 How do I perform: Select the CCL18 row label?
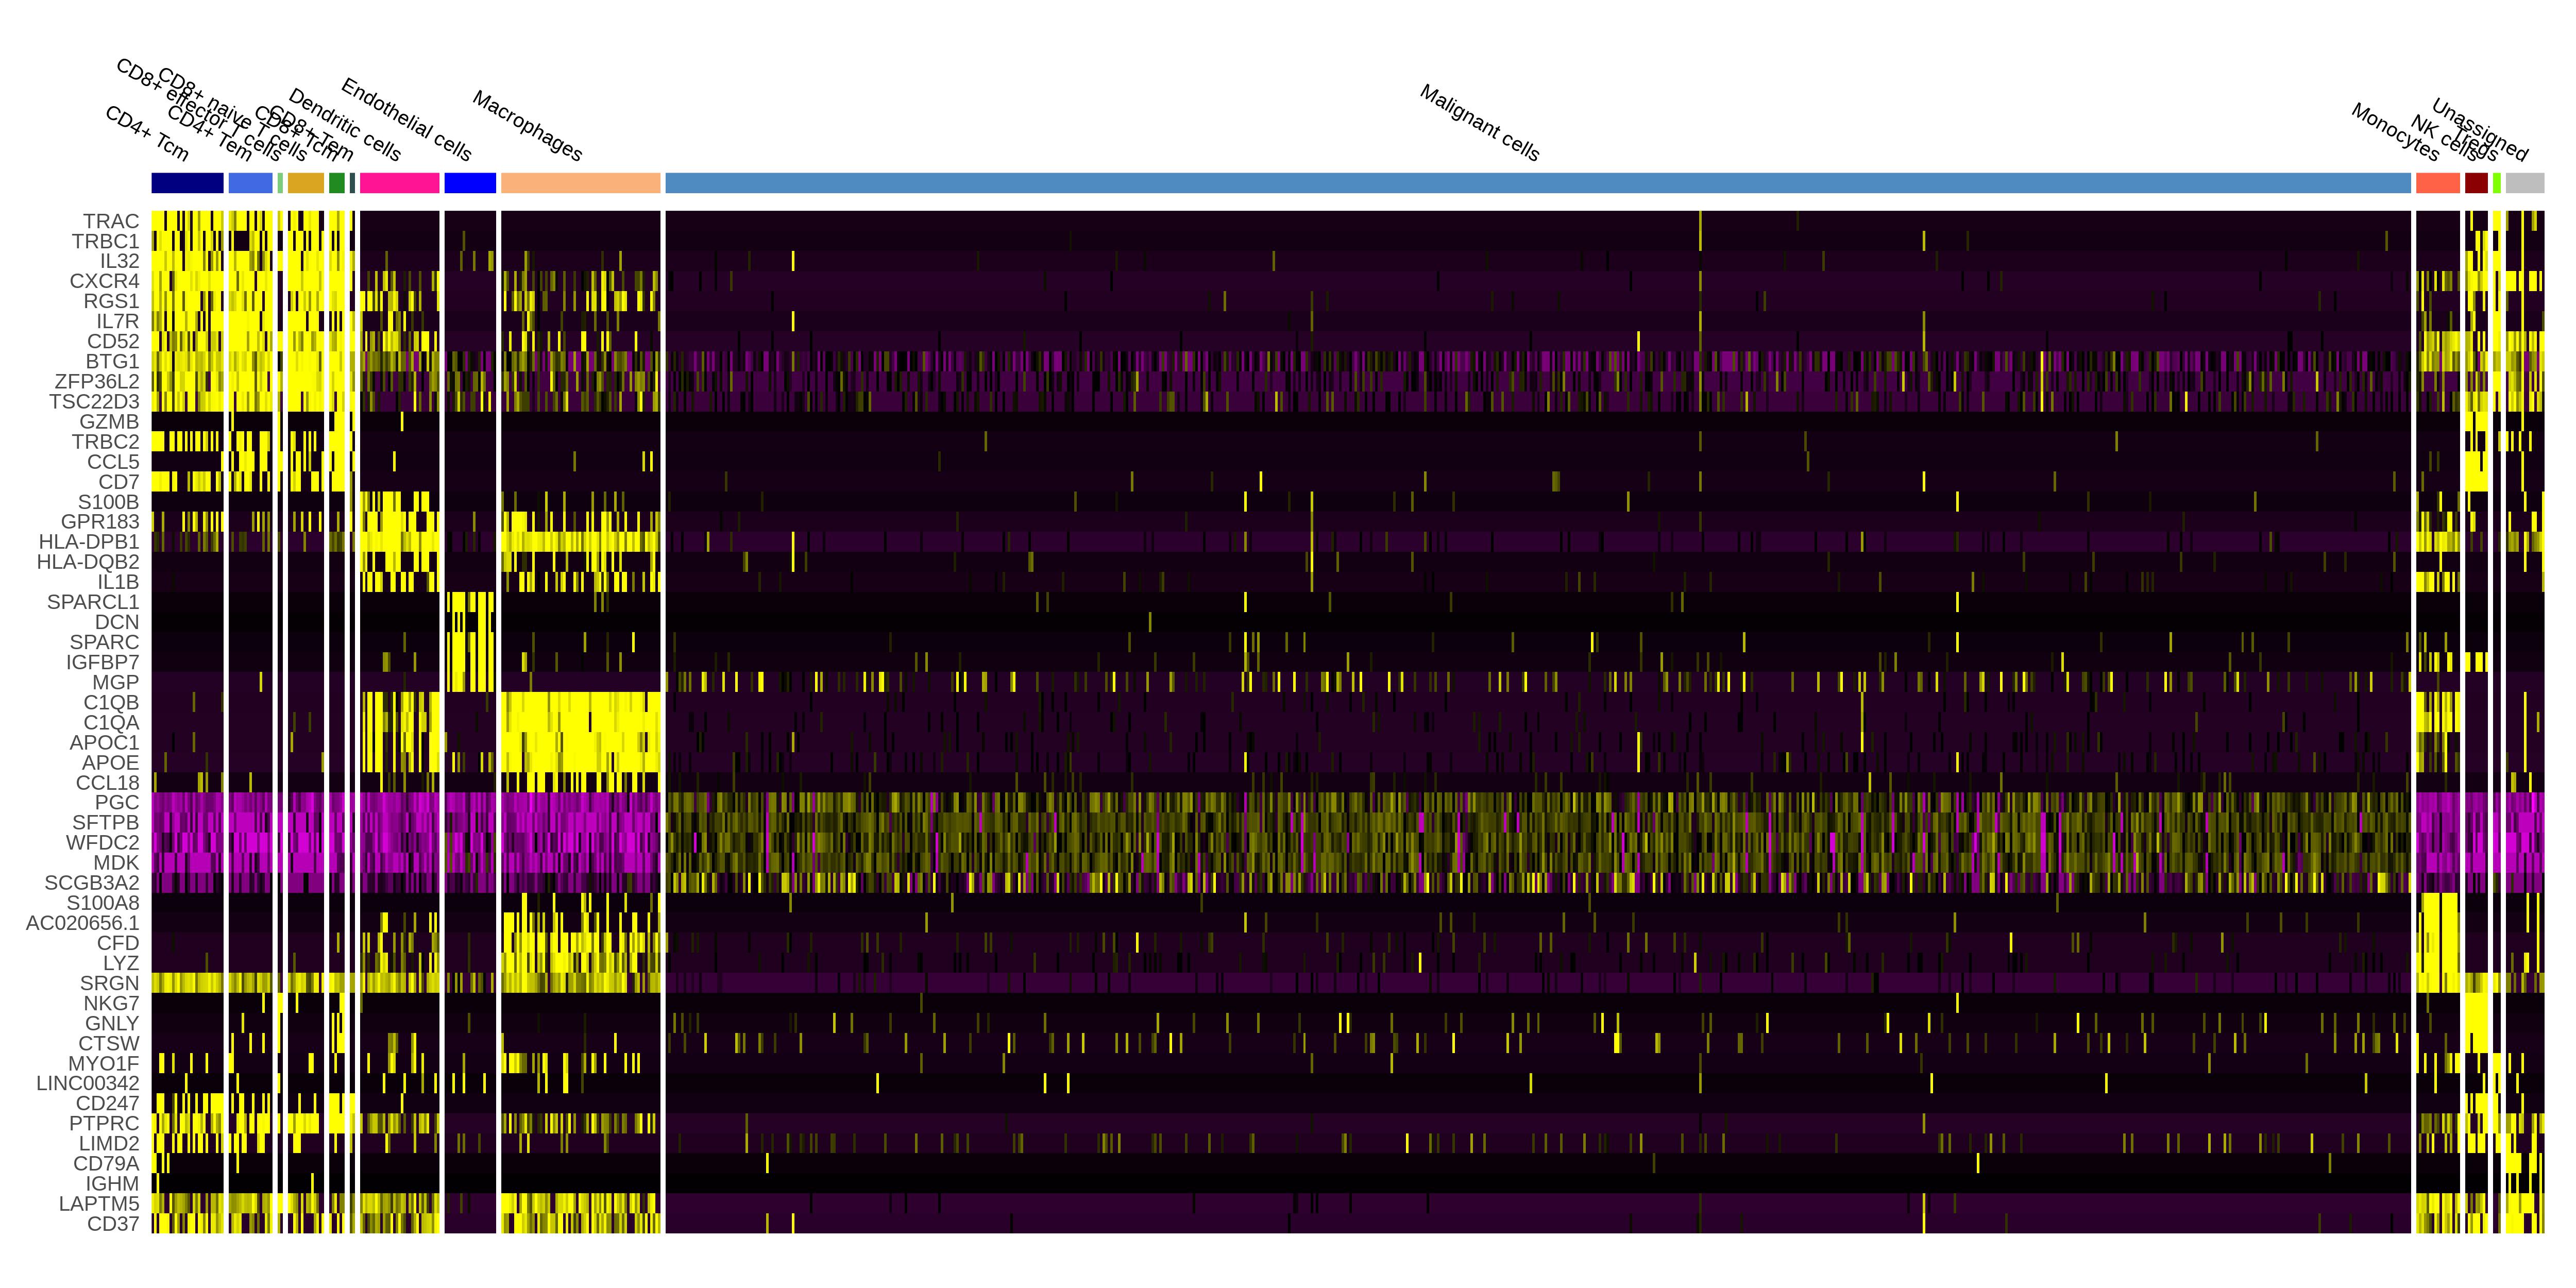108,782
